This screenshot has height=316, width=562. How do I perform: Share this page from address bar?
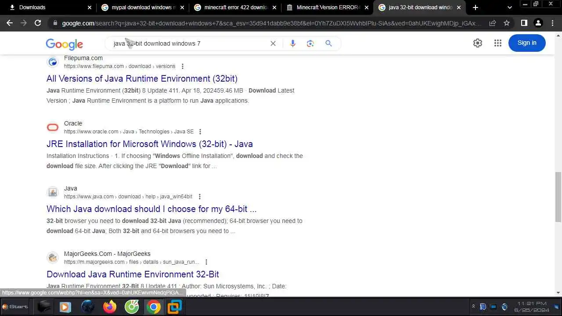(x=493, y=23)
